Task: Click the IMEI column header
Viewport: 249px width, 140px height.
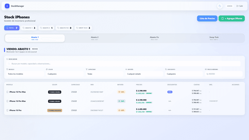Action: pos(92,85)
